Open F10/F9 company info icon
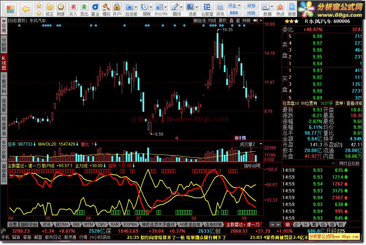366x245 pixels. coord(159,7)
